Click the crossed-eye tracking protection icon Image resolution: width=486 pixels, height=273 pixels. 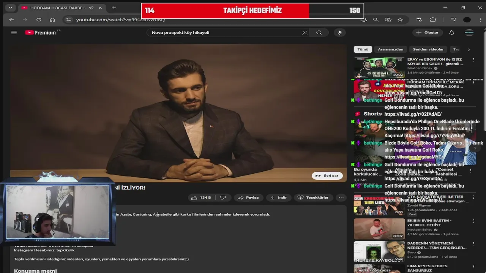point(388,20)
